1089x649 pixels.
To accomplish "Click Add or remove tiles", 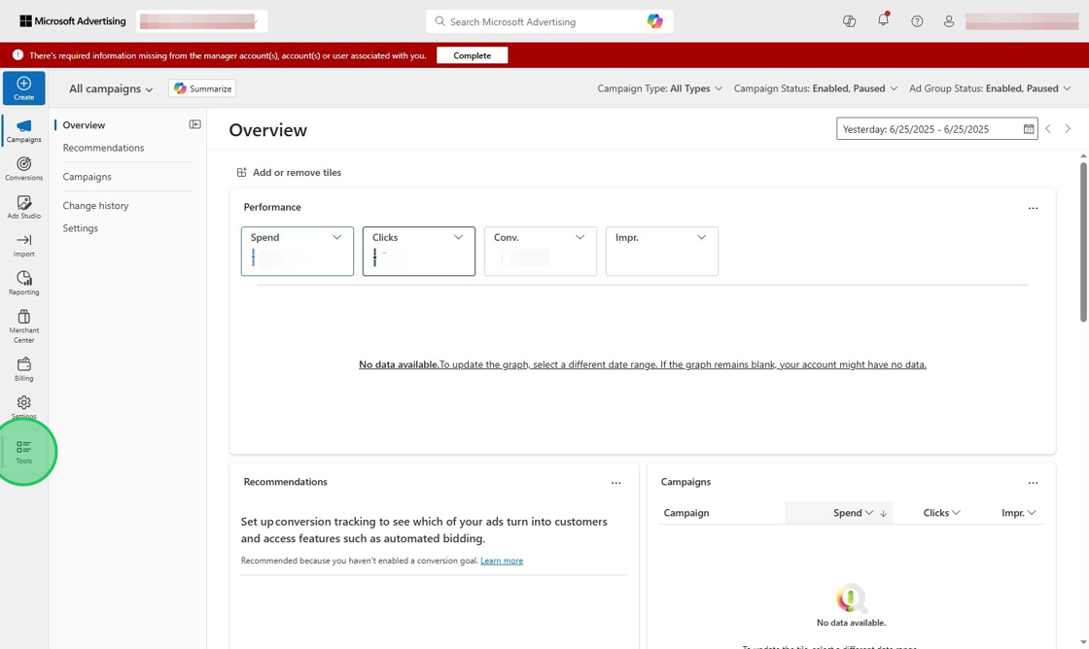I will (x=289, y=173).
